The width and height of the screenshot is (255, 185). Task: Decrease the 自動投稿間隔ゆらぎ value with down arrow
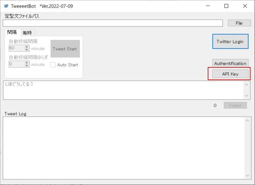[27, 66]
